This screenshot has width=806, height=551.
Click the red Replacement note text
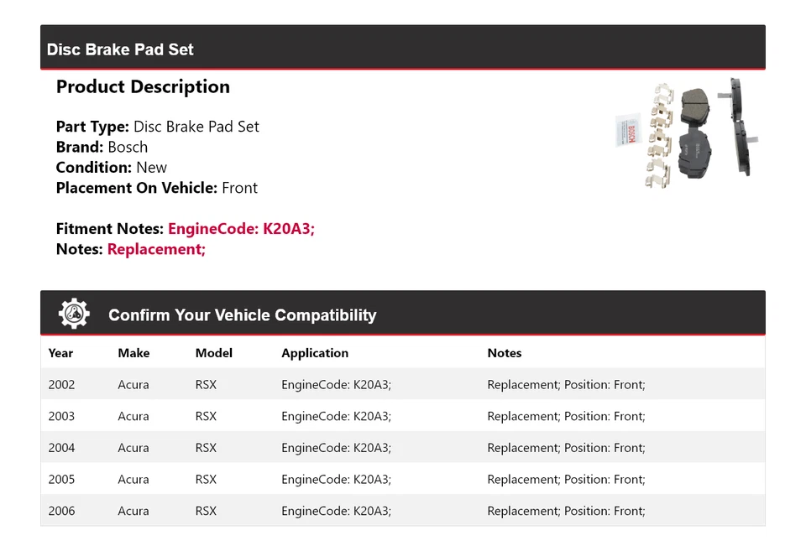coord(156,249)
